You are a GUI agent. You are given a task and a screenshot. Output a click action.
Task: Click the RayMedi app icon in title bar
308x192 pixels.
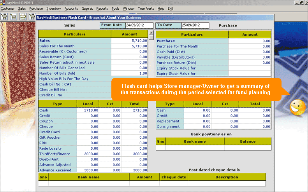tap(2, 2)
